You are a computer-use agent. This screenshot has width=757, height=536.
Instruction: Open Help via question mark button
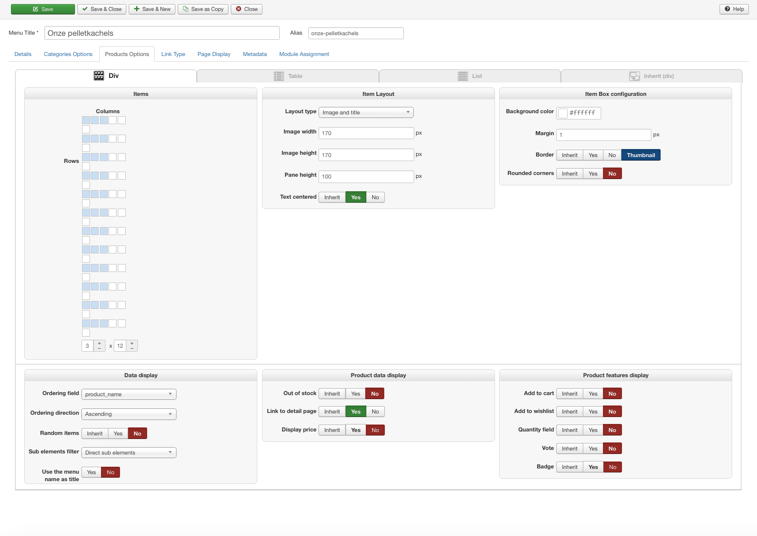click(x=734, y=9)
